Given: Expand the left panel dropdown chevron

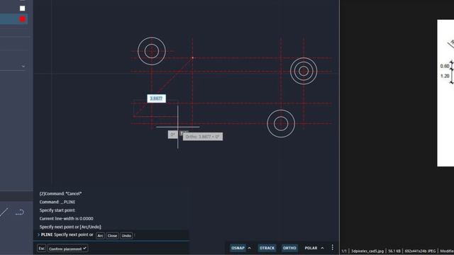Looking at the screenshot, I should (x=23, y=67).
